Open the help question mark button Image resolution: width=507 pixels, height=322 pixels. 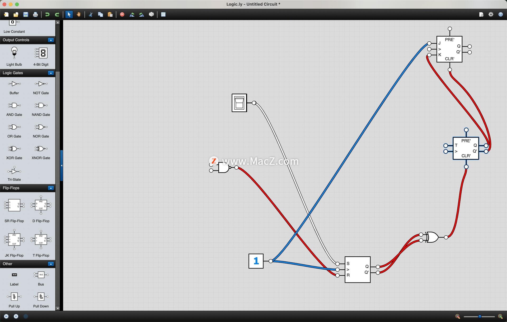[500, 14]
